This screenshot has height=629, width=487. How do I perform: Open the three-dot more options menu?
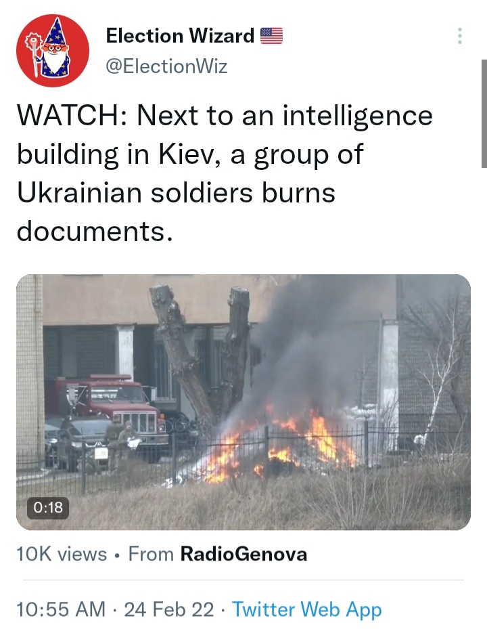(460, 36)
